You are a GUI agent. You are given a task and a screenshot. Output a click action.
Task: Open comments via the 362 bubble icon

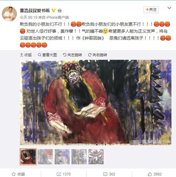pyautogui.click(x=109, y=174)
